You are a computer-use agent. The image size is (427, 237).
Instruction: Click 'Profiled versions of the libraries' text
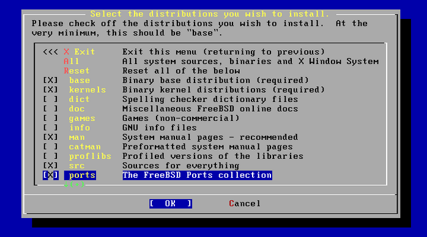tap(213, 156)
